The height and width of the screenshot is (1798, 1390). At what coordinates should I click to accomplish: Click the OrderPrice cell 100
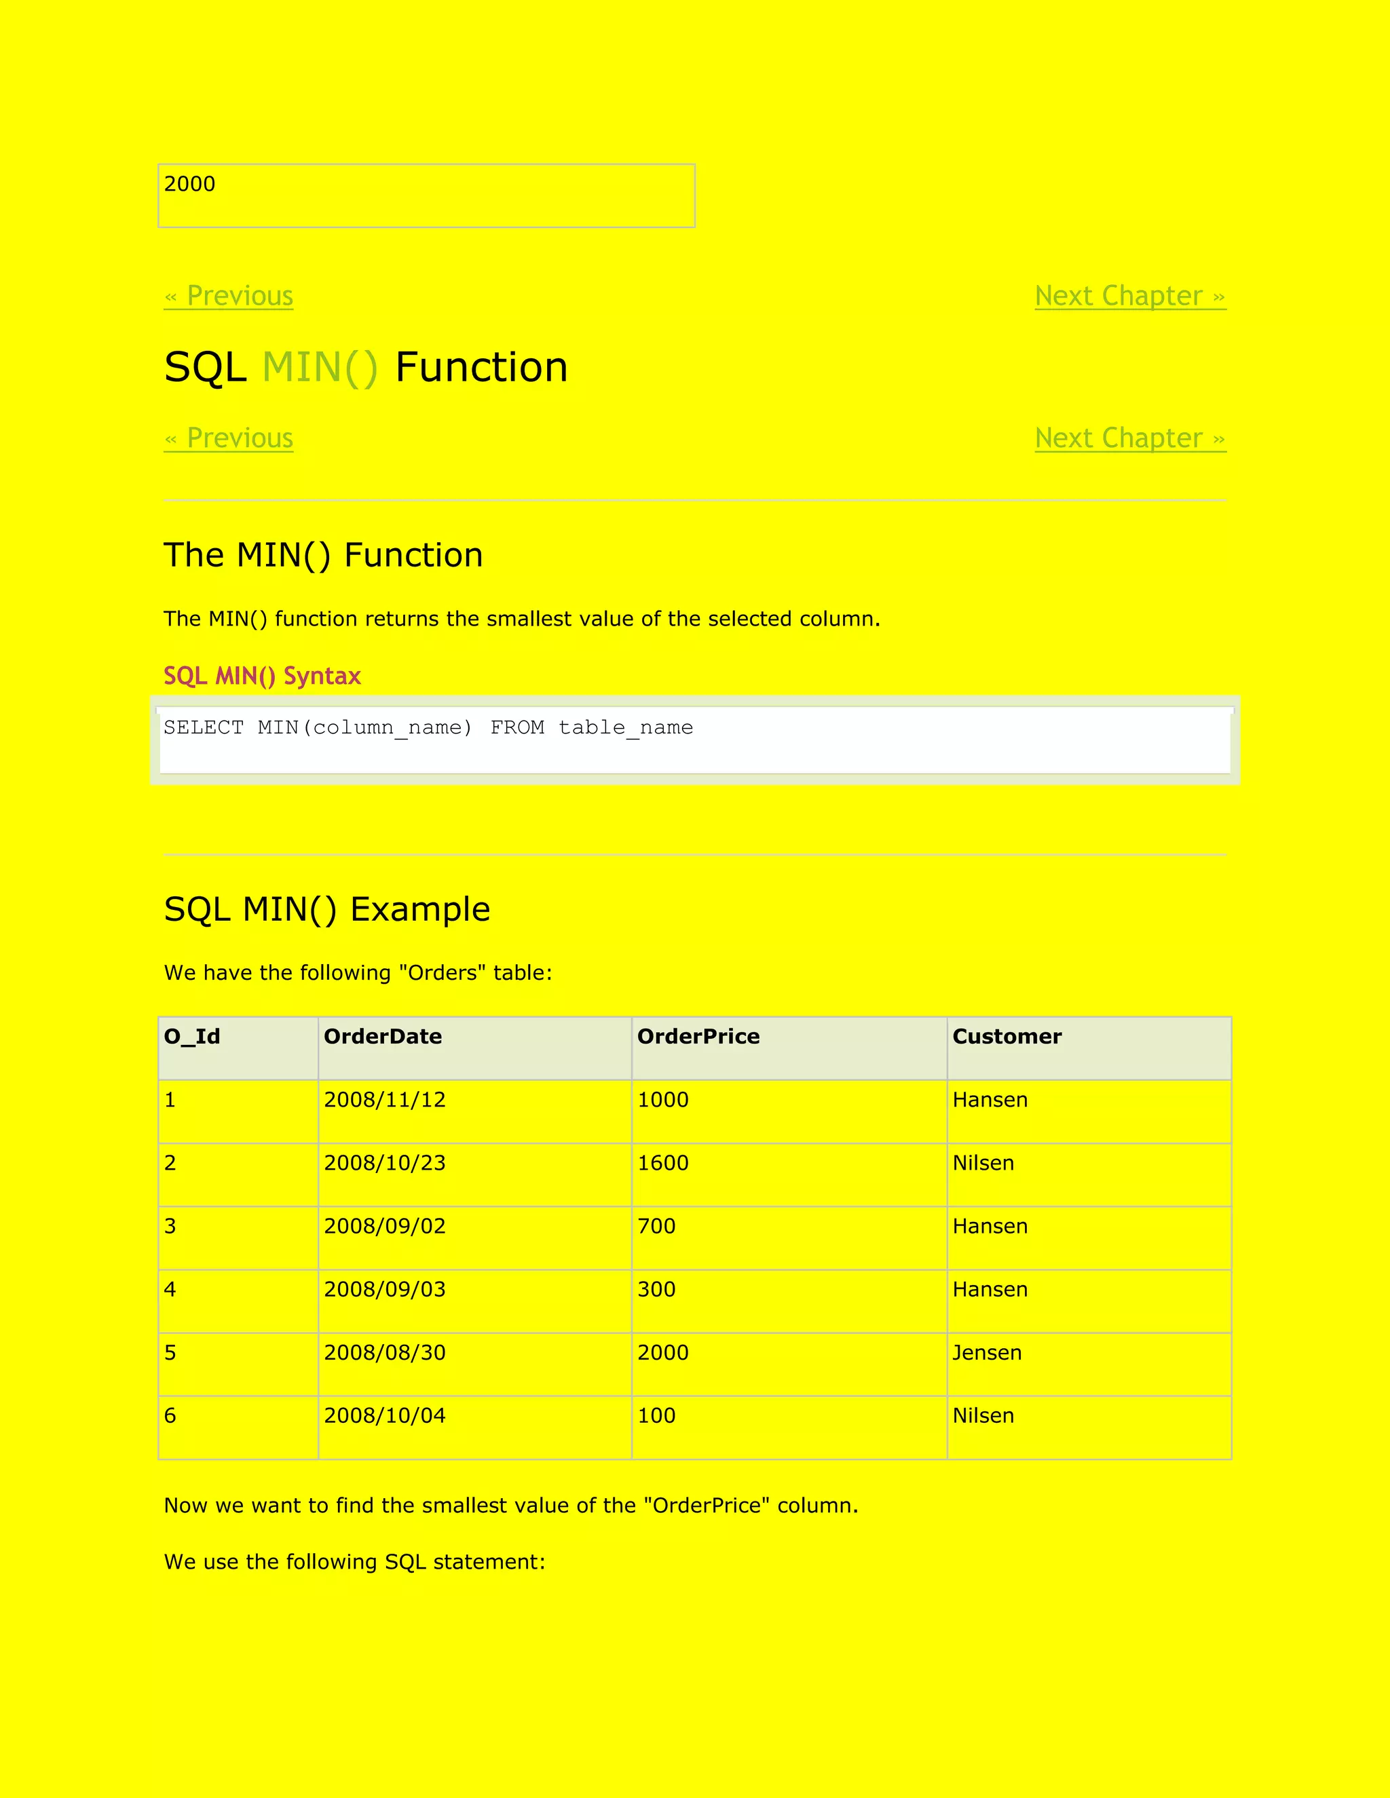coord(789,1428)
